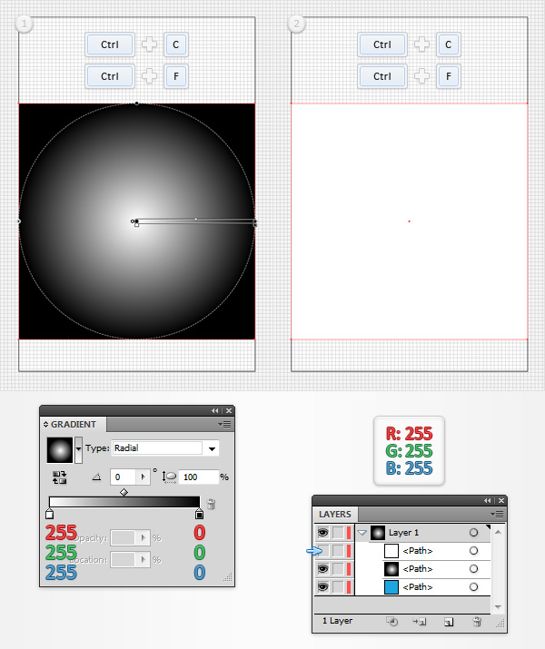Viewport: 545px width, 649px height.
Task: Click the Reverse Gradient icon
Action: [59, 477]
